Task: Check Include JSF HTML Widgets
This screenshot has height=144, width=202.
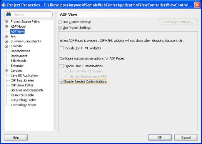Action: [x=62, y=48]
